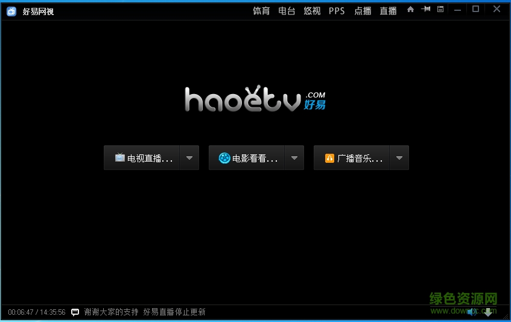Viewport: 511px width, 322px height.
Task: Open the menu list icon in title bar
Action: click(440, 10)
